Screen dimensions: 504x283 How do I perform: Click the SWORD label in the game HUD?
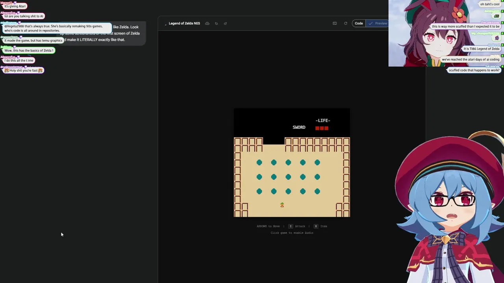[299, 127]
